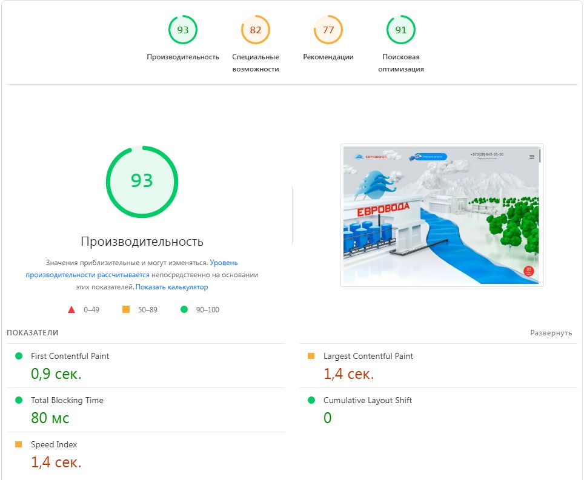Click the orange 82 Специальные возможности gauge
584x480 pixels.
click(255, 28)
